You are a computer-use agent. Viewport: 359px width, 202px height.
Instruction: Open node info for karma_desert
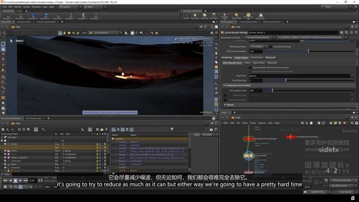[x=351, y=33]
